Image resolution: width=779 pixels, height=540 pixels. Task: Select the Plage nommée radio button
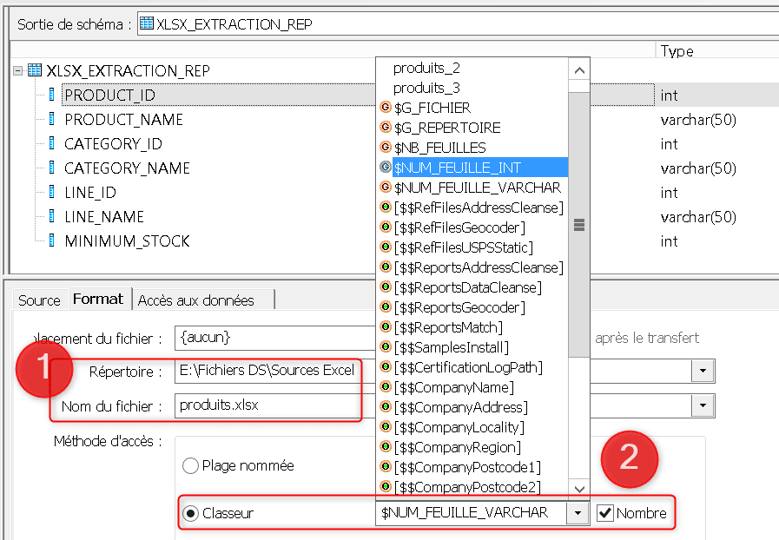click(x=190, y=466)
